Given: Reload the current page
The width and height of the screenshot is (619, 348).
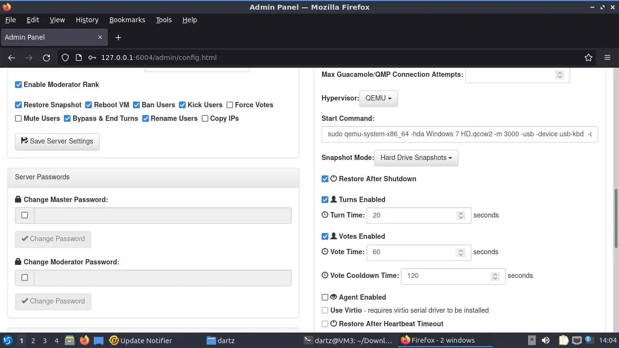Looking at the screenshot, I should (x=46, y=58).
